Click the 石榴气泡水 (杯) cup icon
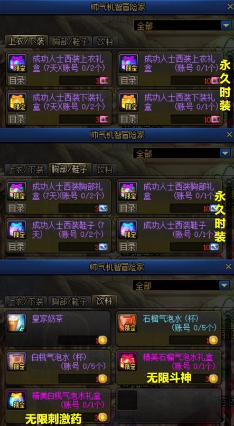This screenshot has height=426, width=234. coord(127,323)
